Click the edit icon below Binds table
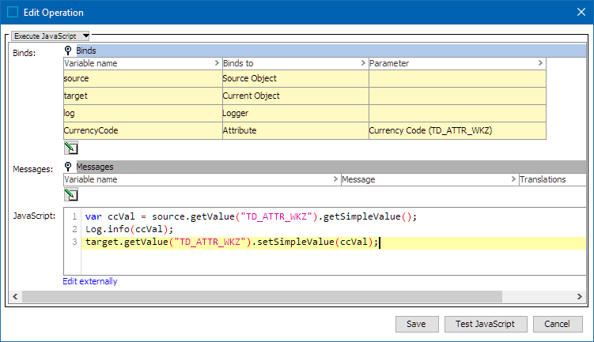594x342 pixels. 70,147
